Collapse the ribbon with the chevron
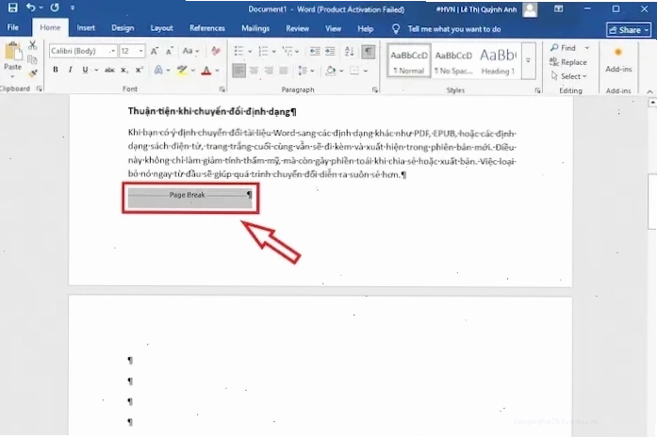Image resolution: width=657 pixels, height=437 pixels. pyautogui.click(x=649, y=91)
